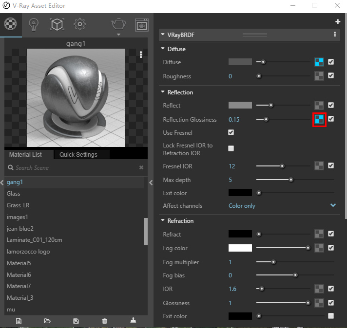The height and width of the screenshot is (328, 347).
Task: Collapse the Refraction section
Action: click(163, 220)
